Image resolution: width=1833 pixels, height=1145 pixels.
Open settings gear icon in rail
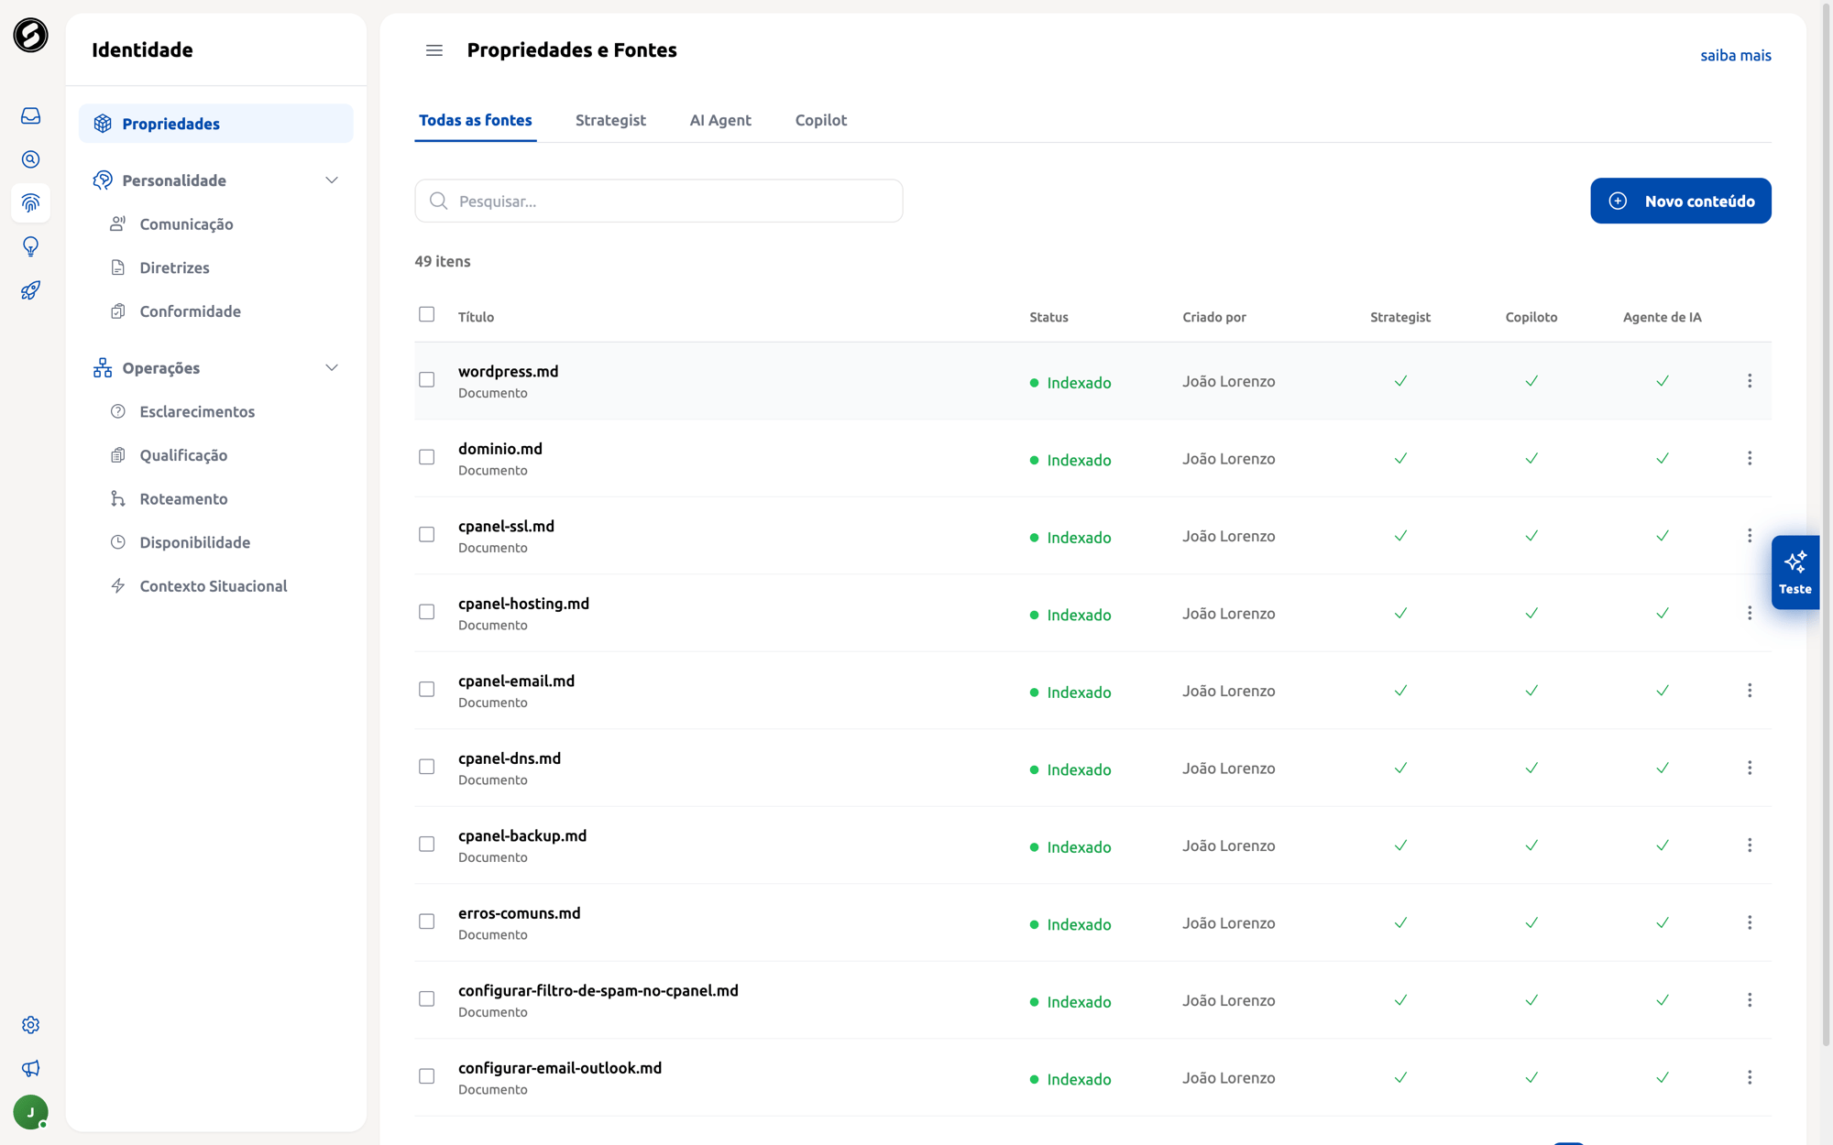30,1025
